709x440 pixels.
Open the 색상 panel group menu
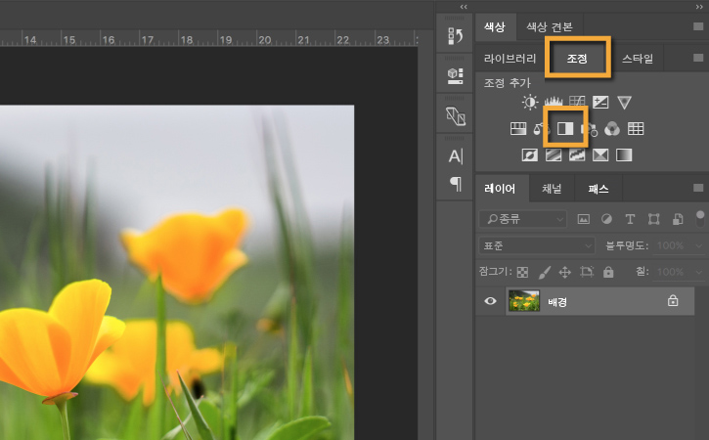point(698,26)
